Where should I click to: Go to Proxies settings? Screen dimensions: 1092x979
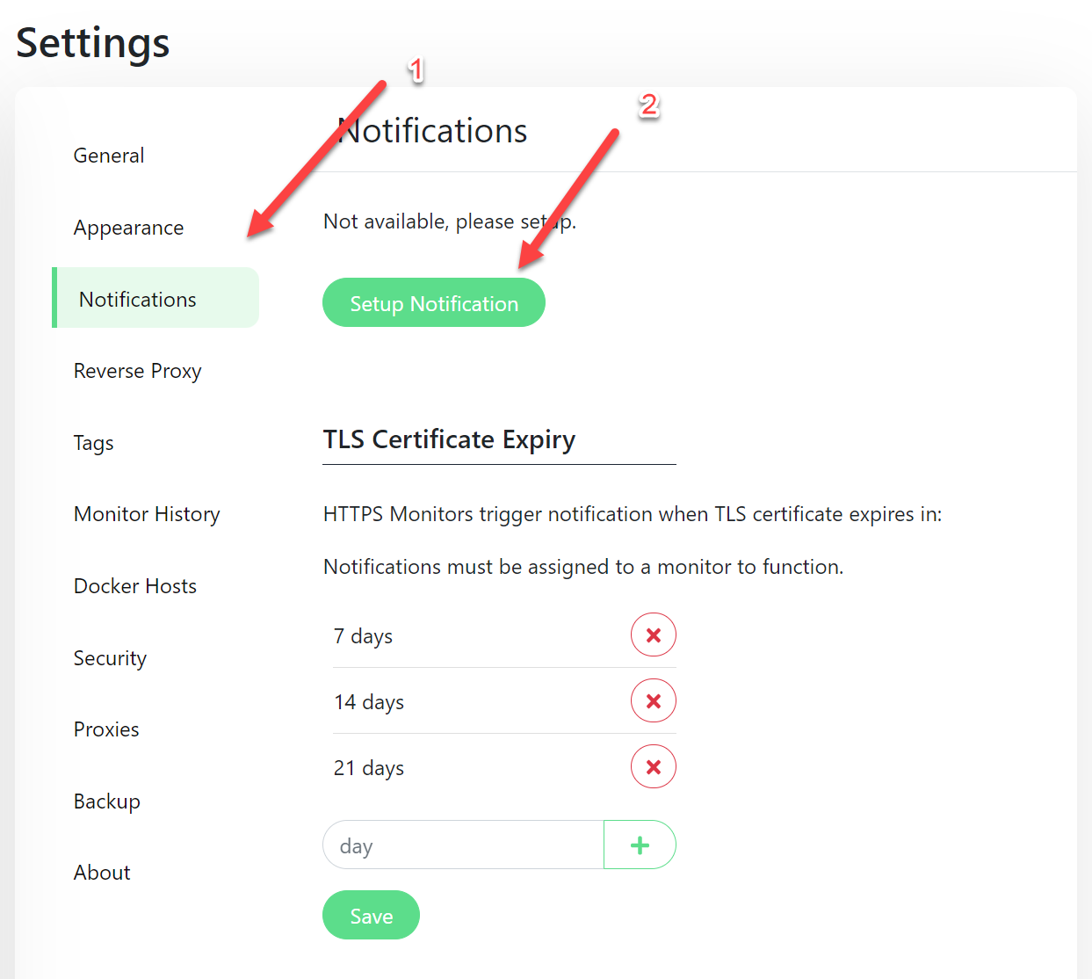pyautogui.click(x=106, y=729)
